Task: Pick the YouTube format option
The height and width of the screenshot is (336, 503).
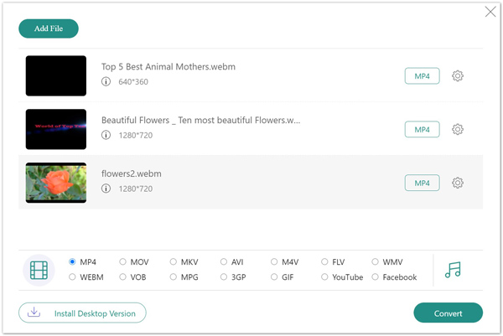Action: click(x=325, y=277)
